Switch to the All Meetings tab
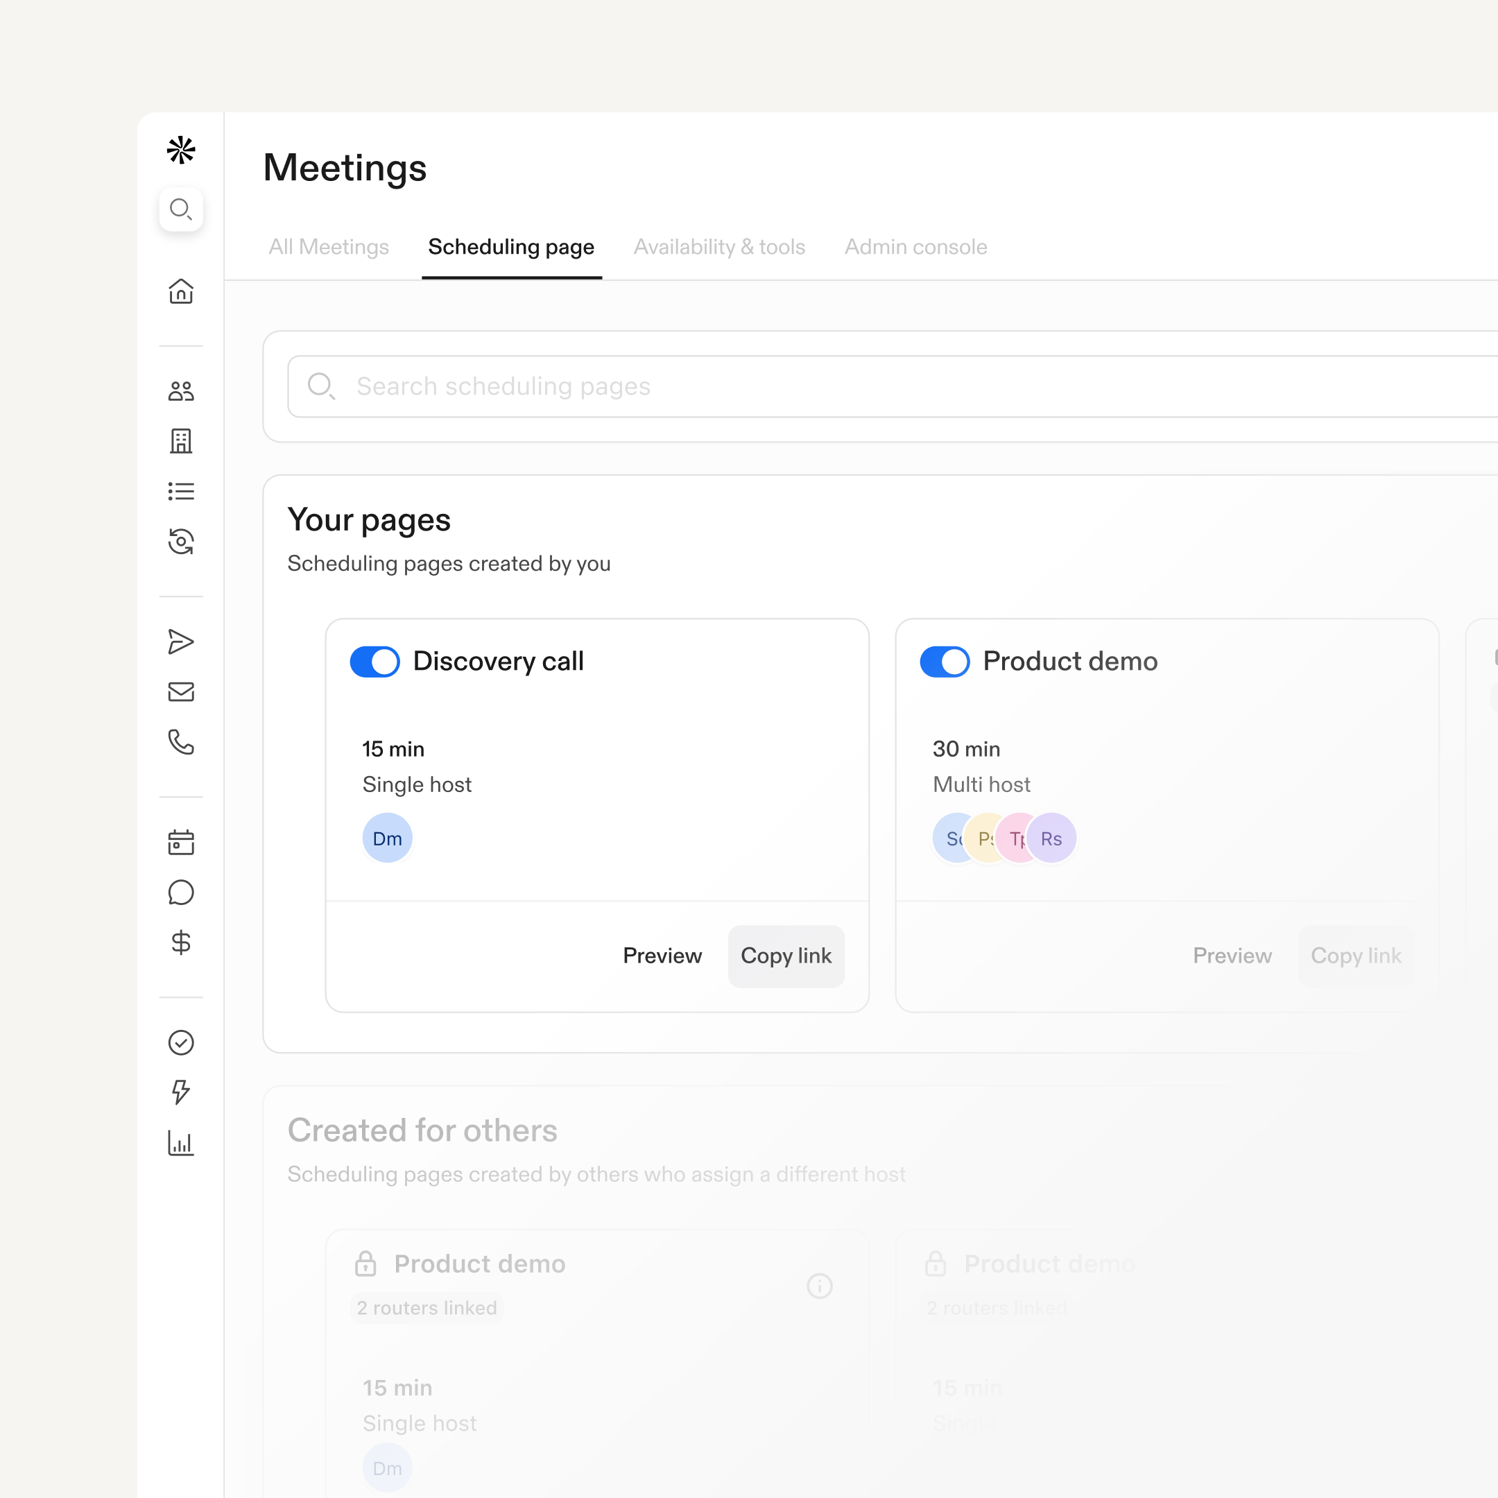 pyautogui.click(x=329, y=247)
